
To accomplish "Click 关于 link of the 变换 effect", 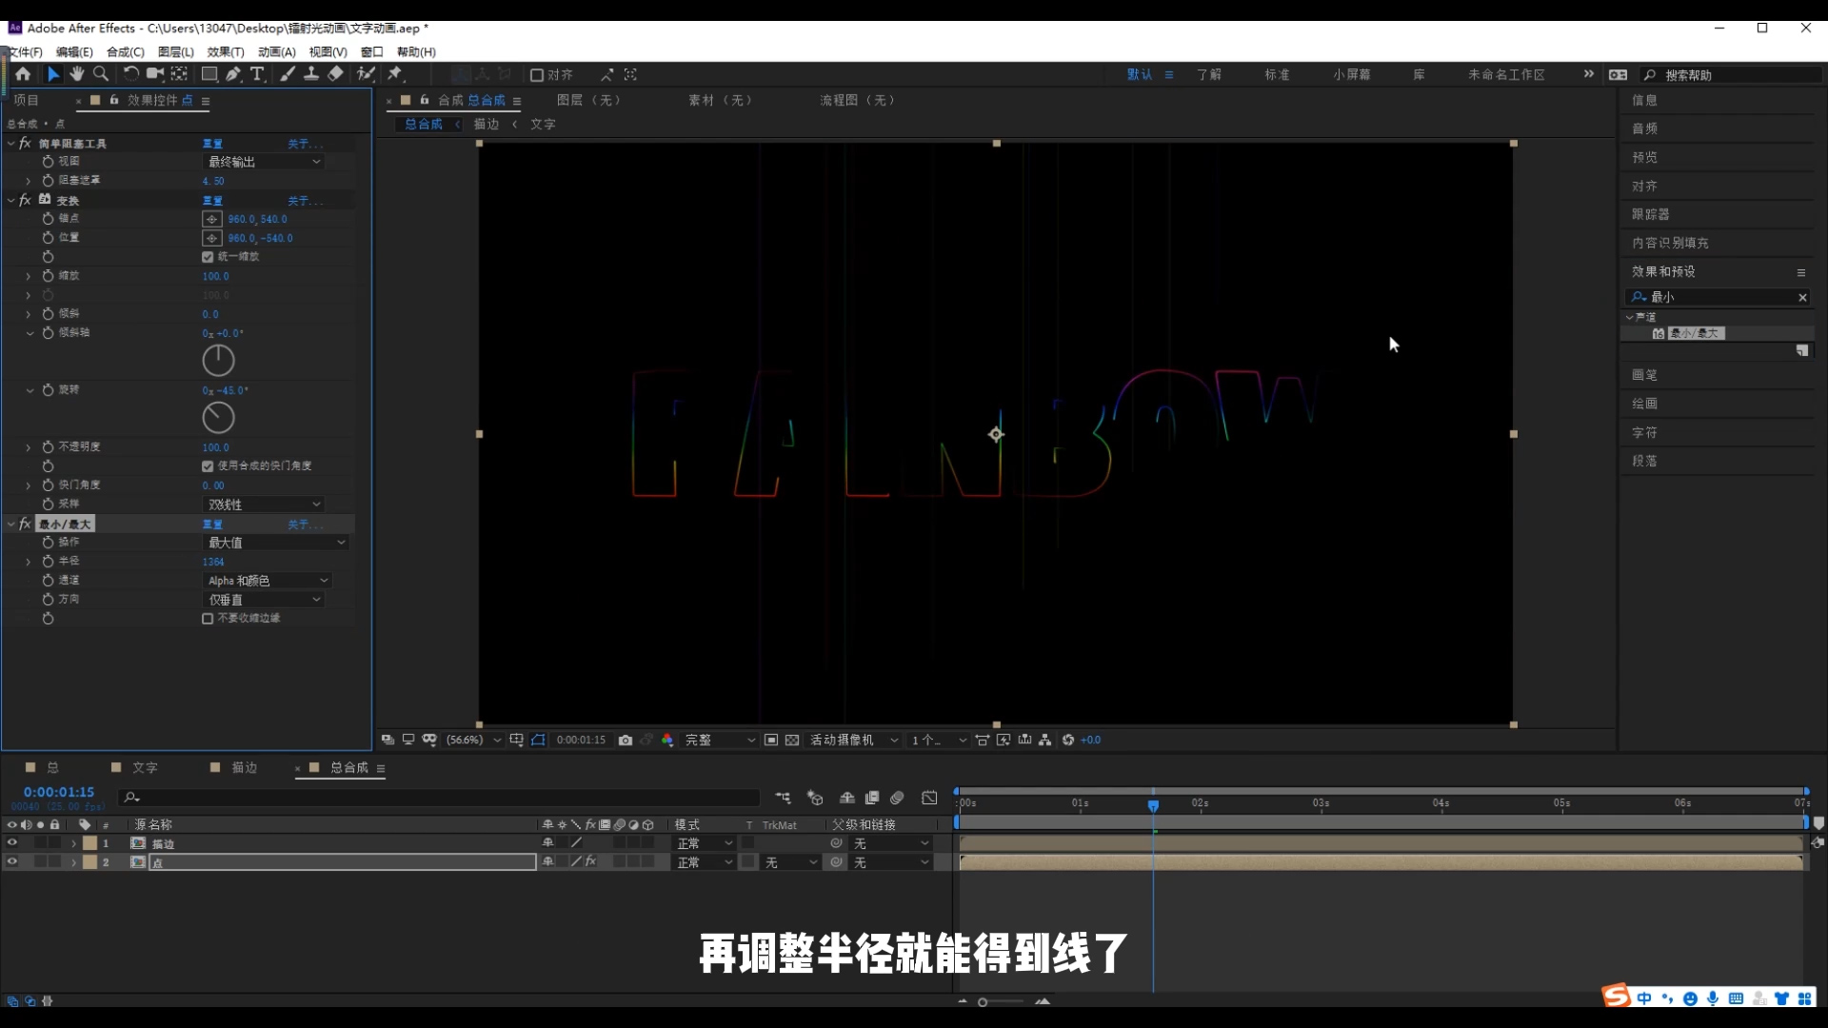I will click(x=304, y=201).
